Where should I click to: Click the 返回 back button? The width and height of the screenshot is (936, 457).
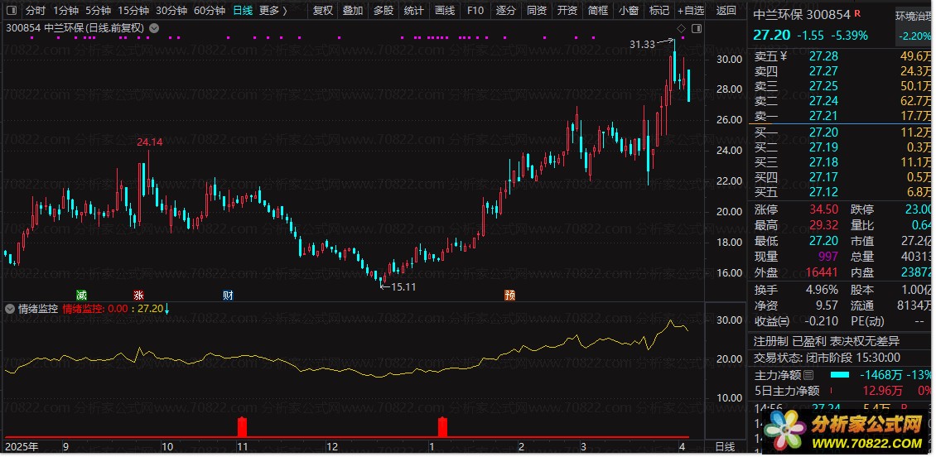[x=726, y=10]
